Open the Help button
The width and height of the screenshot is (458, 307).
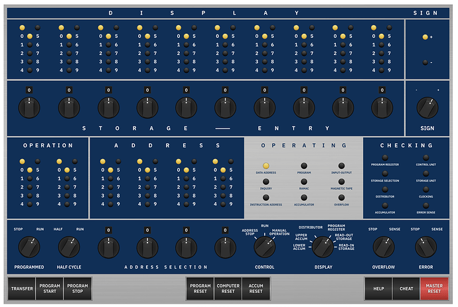click(x=378, y=288)
